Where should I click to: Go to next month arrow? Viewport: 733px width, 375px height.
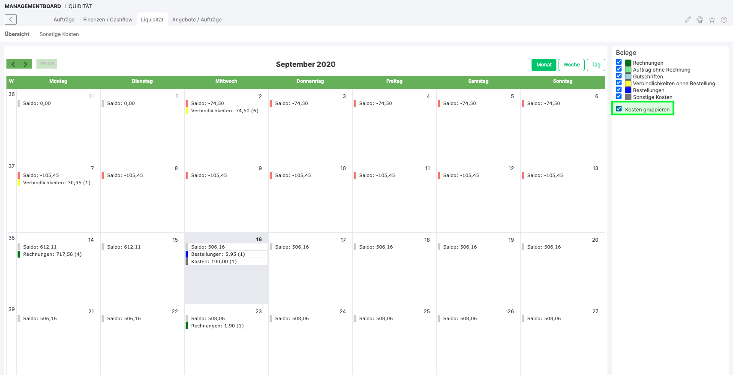(x=26, y=64)
